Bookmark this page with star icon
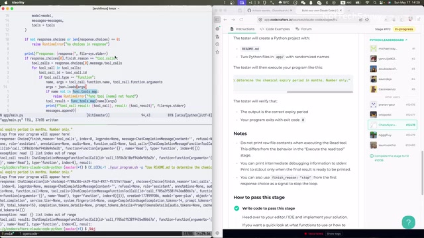This screenshot has height=238, width=424. click(x=367, y=20)
